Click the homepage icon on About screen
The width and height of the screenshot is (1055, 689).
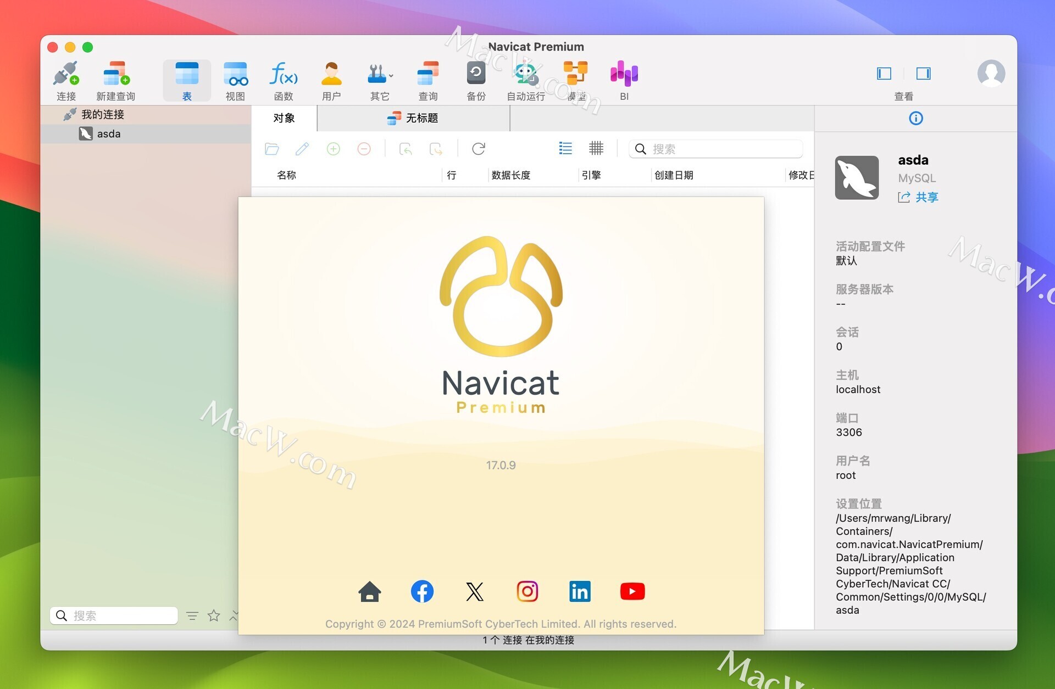pyautogui.click(x=370, y=591)
